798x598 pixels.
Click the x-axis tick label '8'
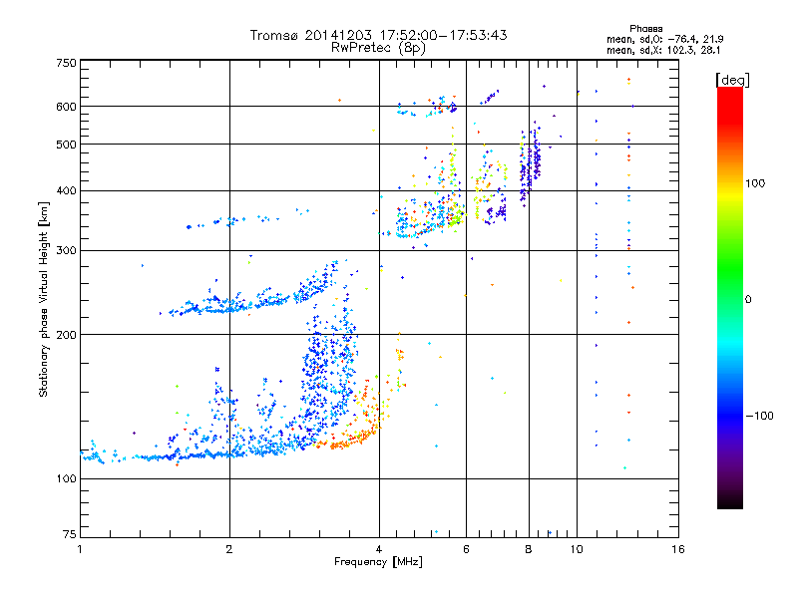tap(529, 549)
